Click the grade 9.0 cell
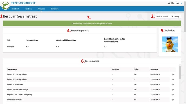This screenshot has height=104, width=186. (x=135, y=89)
